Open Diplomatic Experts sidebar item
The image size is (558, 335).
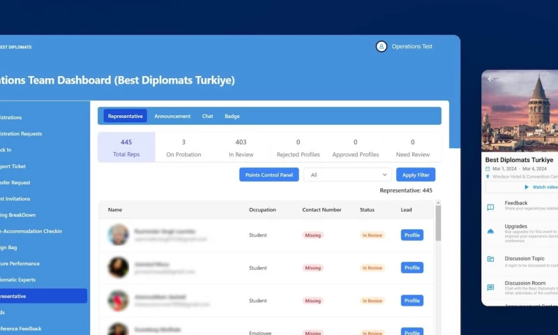click(x=18, y=280)
